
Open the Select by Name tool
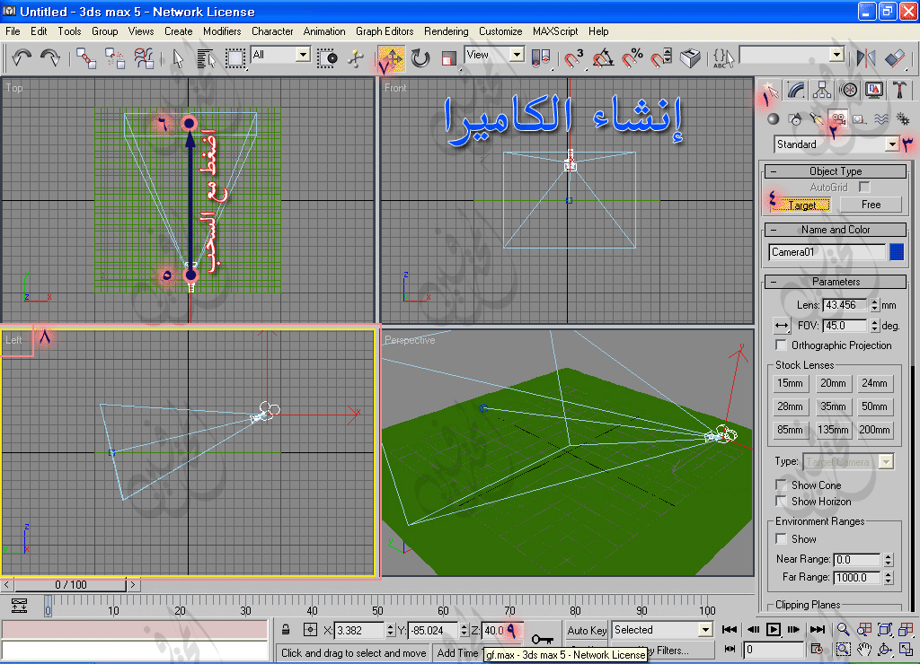tap(206, 58)
